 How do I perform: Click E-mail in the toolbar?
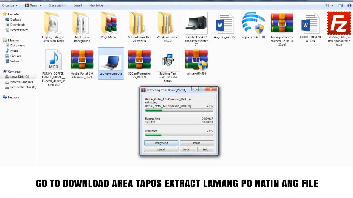point(77,5)
